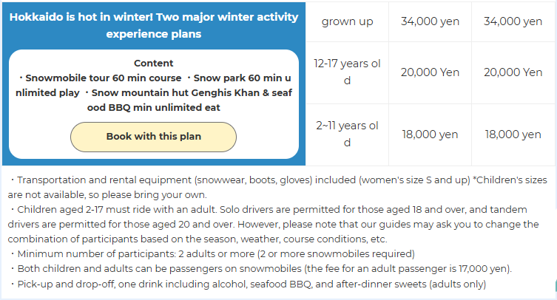Select the 12-17 years old cell
Image resolution: width=557 pixels, height=300 pixels.
[x=347, y=72]
